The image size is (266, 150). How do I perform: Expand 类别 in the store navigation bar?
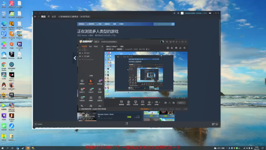click(x=99, y=24)
